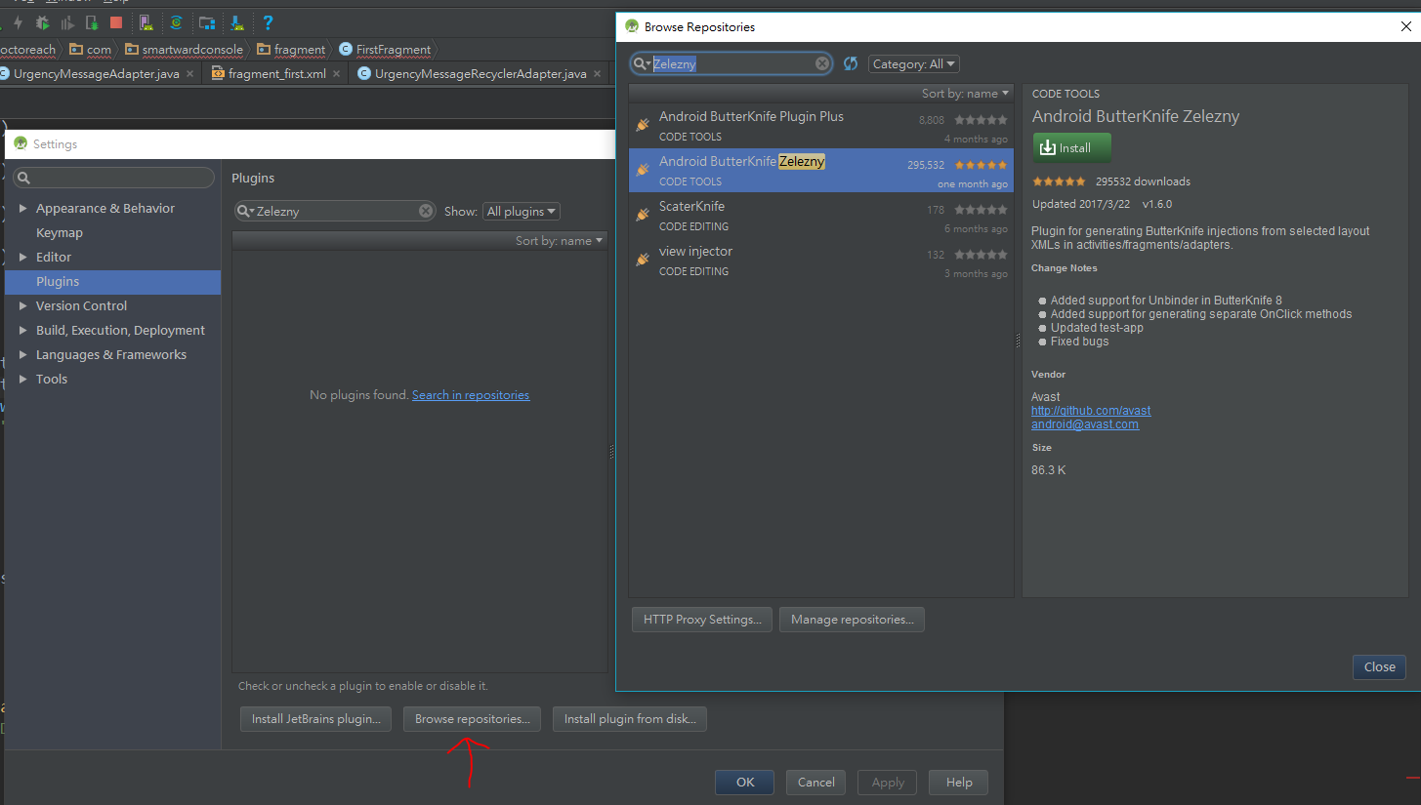Image resolution: width=1421 pixels, height=805 pixels.
Task: Open the SDK Manager download icon
Action: click(x=237, y=22)
